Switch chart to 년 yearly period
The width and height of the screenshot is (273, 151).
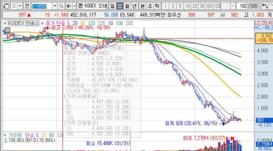pyautogui.click(x=134, y=6)
